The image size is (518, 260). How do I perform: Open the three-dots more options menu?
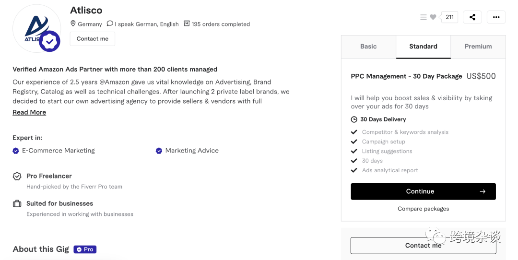pyautogui.click(x=496, y=17)
